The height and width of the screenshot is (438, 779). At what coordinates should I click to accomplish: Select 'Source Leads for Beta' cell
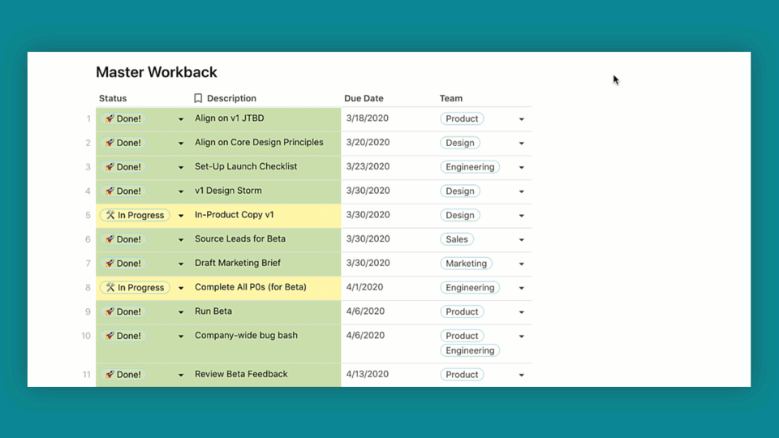click(266, 240)
